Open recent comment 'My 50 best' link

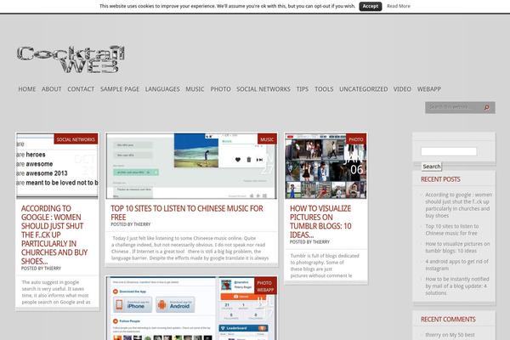462,335
